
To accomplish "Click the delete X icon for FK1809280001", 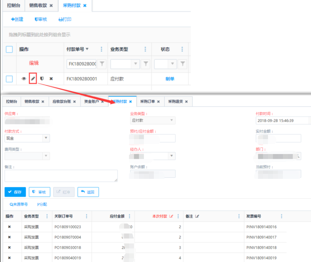I will (51, 79).
